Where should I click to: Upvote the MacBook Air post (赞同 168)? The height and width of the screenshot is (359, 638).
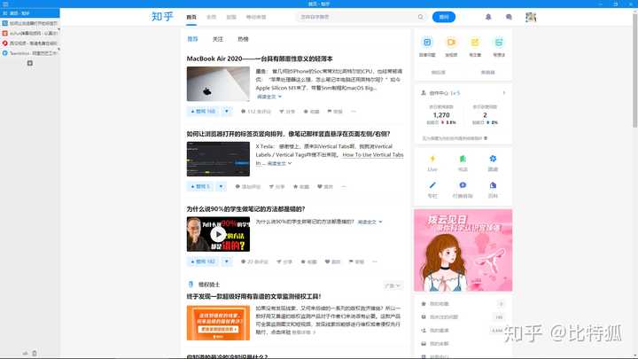(x=203, y=111)
